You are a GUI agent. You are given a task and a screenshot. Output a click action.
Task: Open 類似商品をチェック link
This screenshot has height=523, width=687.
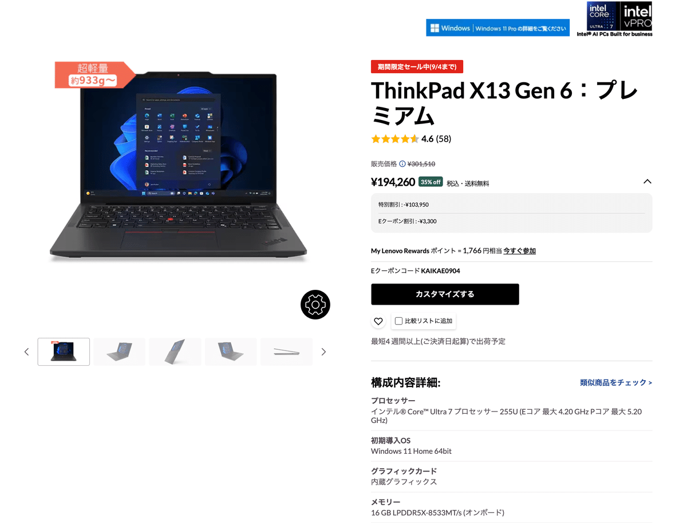pyautogui.click(x=616, y=382)
